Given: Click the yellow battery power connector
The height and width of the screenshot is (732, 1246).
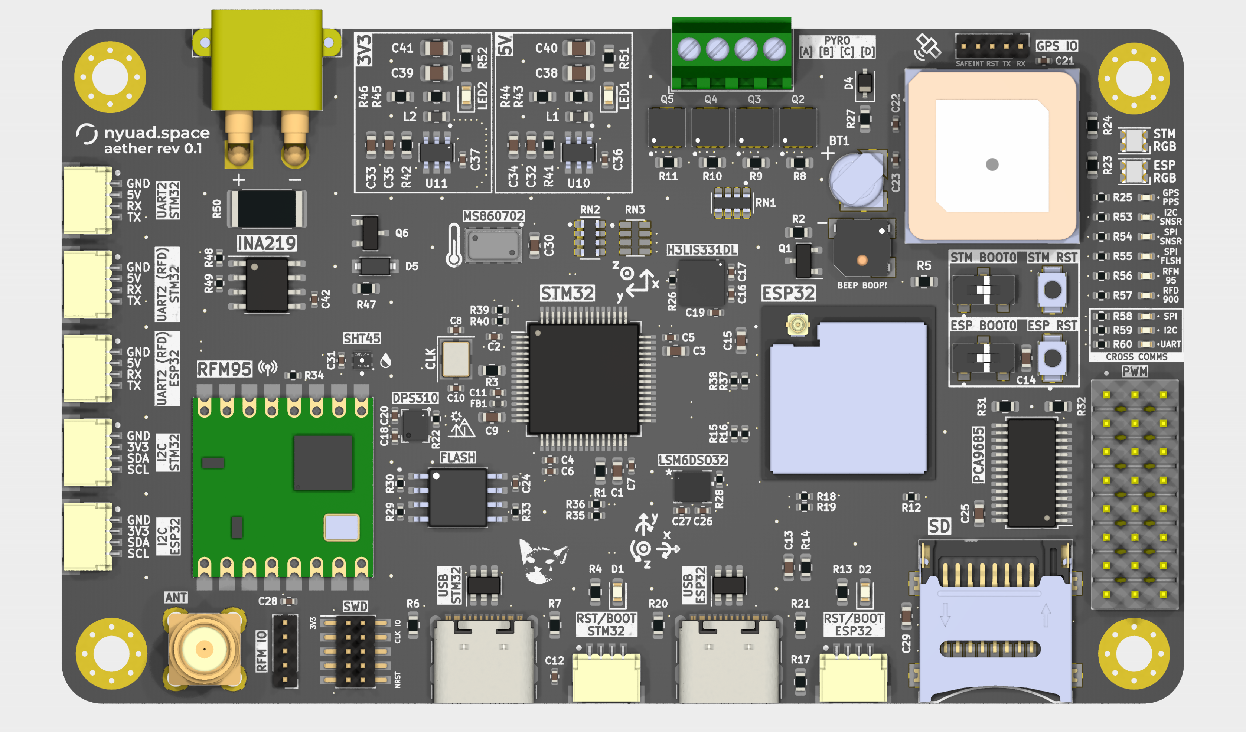Looking at the screenshot, I should pos(267,60).
